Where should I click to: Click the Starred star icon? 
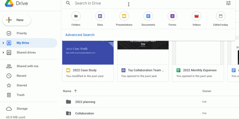[9, 85]
